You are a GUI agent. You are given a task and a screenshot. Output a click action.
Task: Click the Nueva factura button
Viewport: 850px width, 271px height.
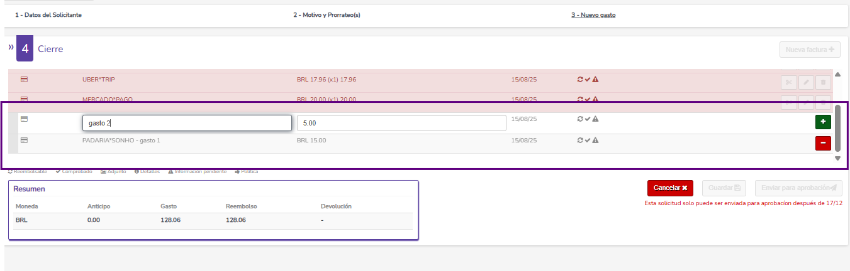809,50
